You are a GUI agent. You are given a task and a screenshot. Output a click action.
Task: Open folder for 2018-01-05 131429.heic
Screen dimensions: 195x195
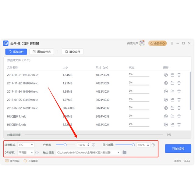coord(172,100)
